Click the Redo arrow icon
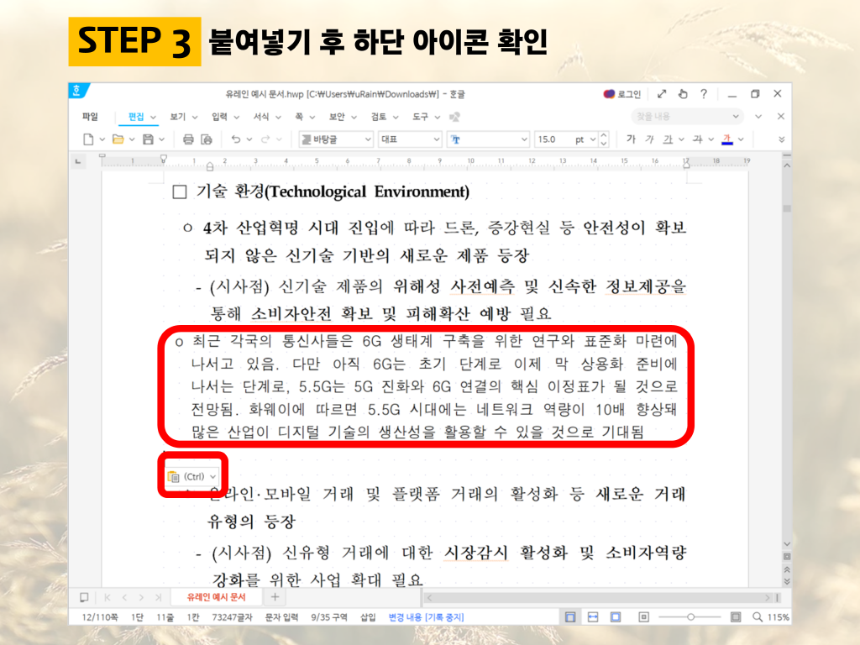The image size is (860, 645). coord(265,139)
